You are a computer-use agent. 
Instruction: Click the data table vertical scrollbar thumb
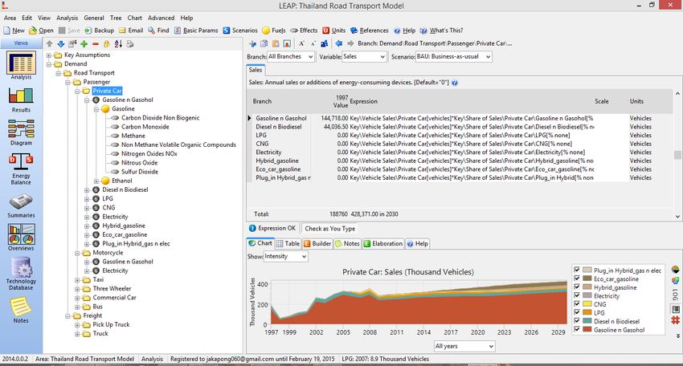pos(677,155)
